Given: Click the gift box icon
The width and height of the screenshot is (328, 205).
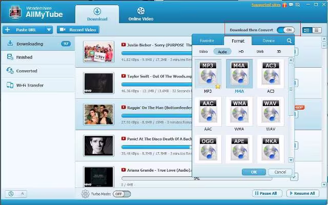Looking at the screenshot, I should coord(284,5).
